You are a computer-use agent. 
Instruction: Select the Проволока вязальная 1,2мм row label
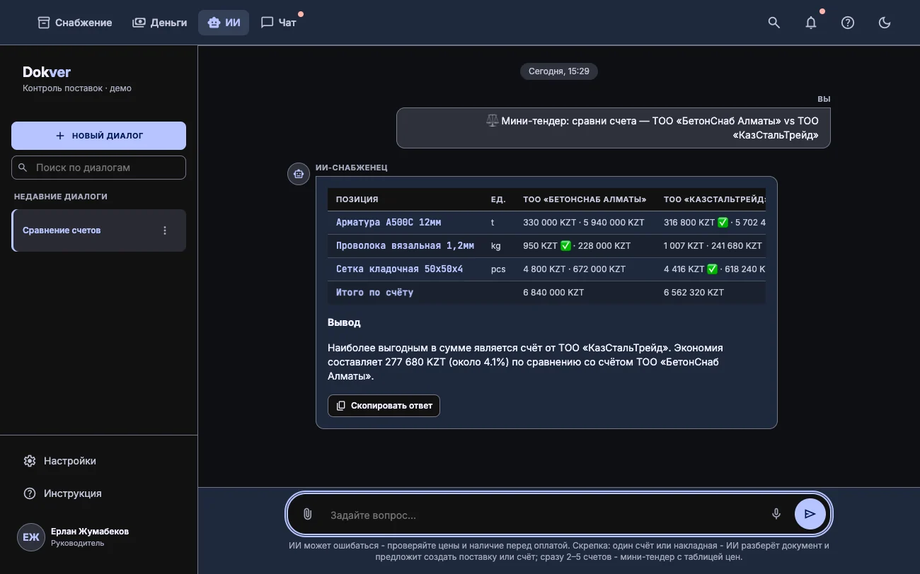click(x=405, y=246)
